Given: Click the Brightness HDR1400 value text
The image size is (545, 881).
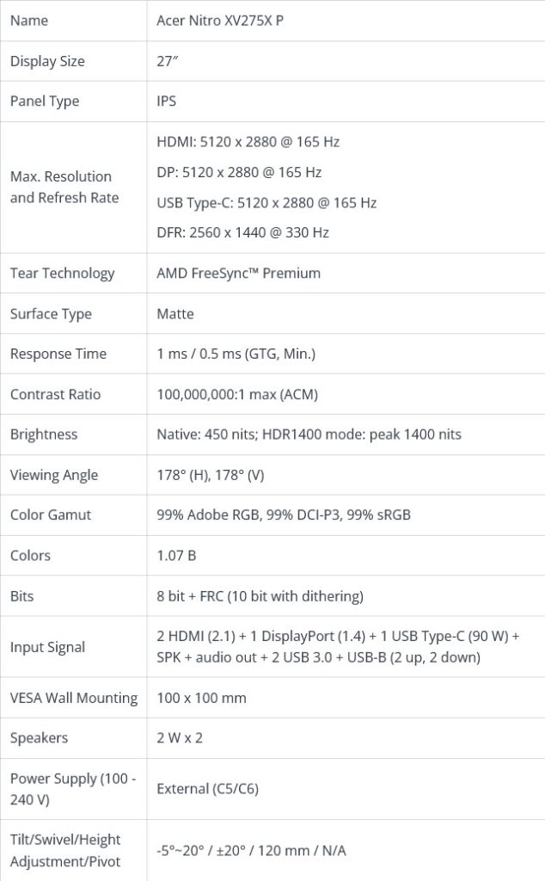Looking at the screenshot, I should (309, 434).
